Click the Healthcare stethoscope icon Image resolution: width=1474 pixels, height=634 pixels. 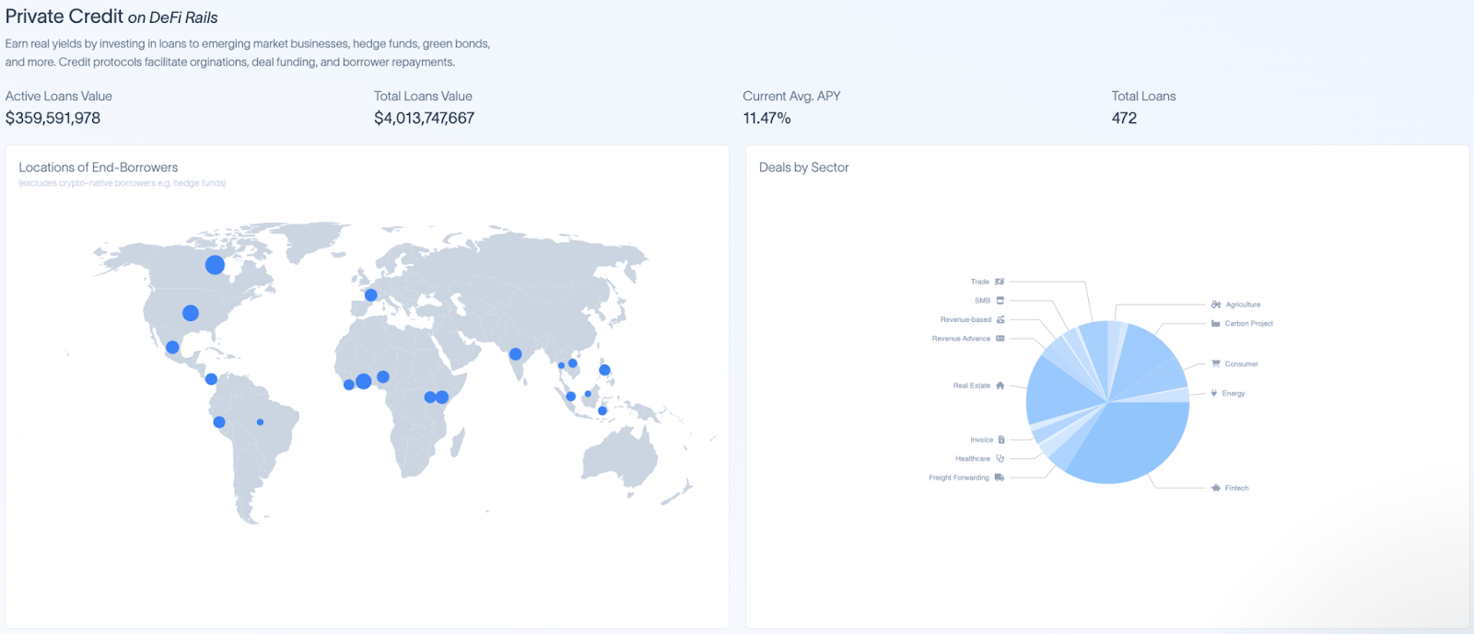click(1000, 458)
